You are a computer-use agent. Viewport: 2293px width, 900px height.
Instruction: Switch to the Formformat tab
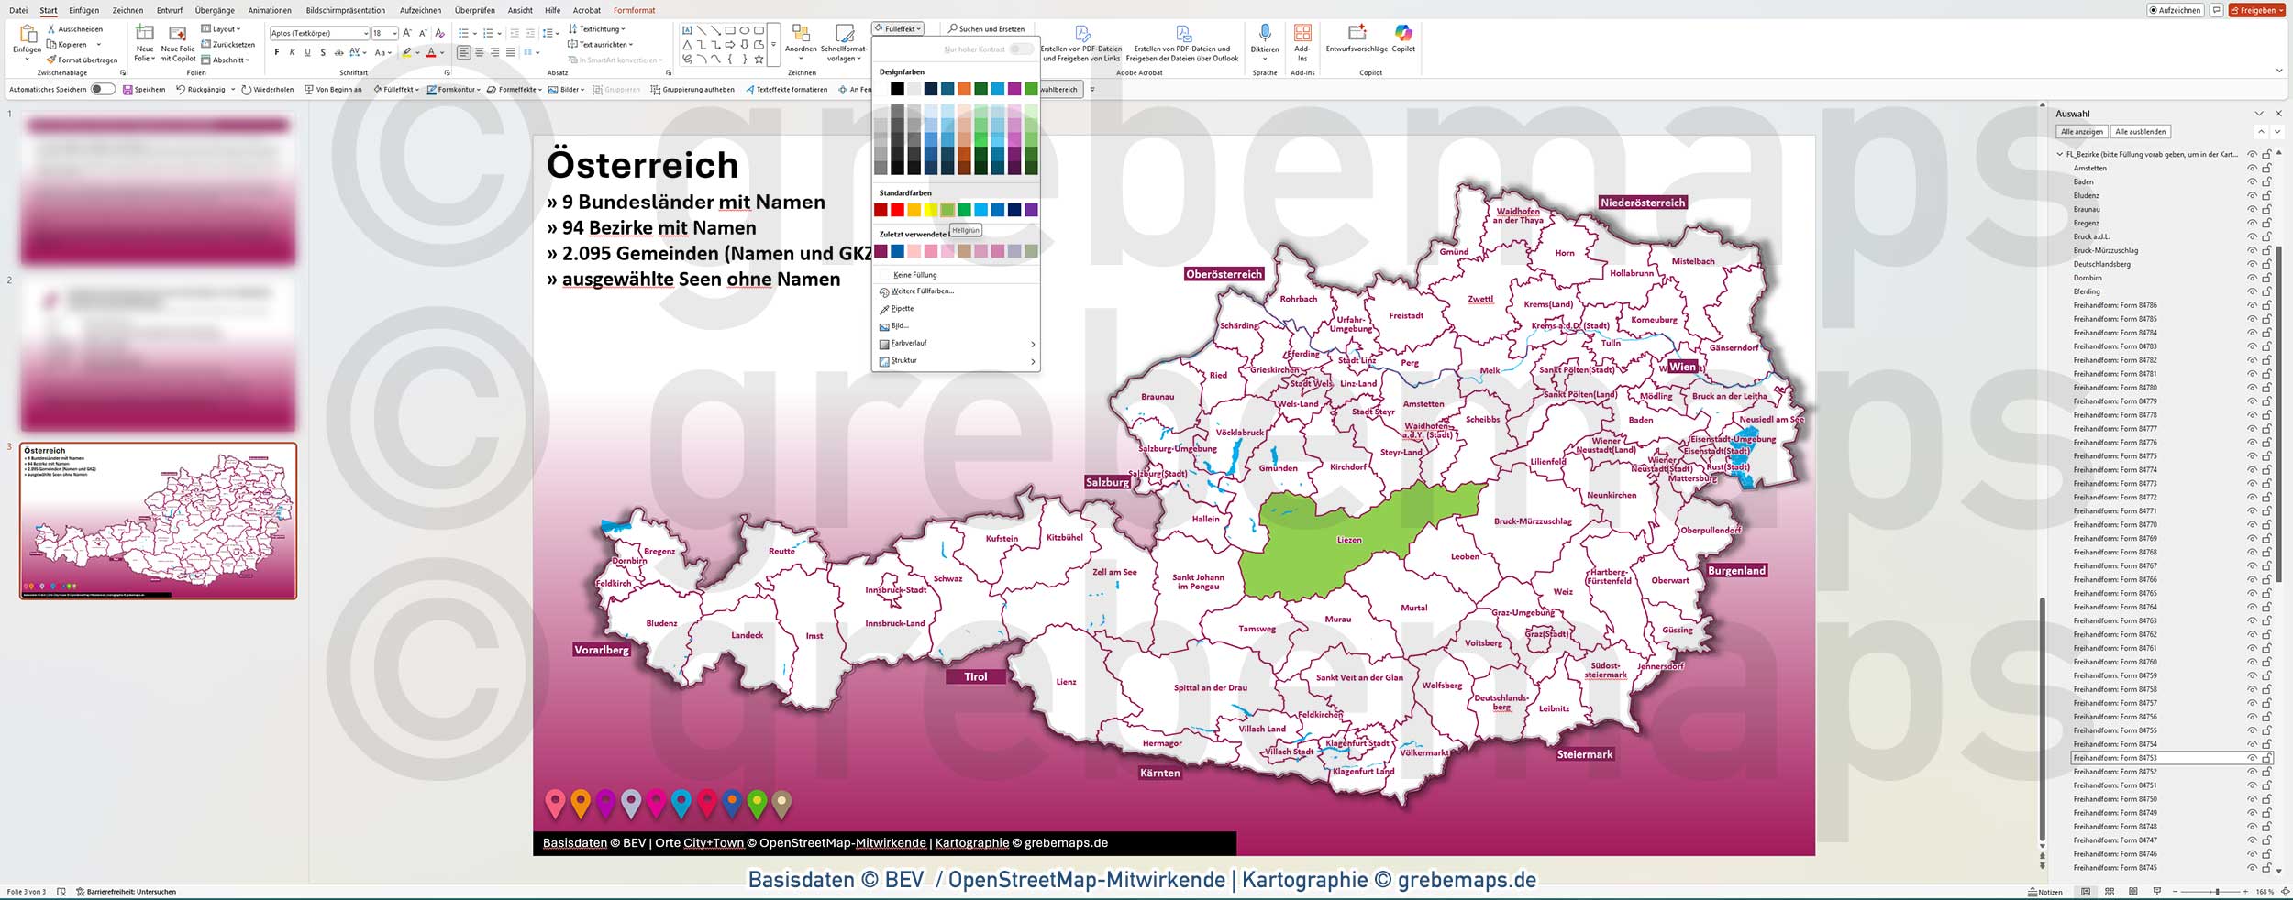pyautogui.click(x=635, y=10)
